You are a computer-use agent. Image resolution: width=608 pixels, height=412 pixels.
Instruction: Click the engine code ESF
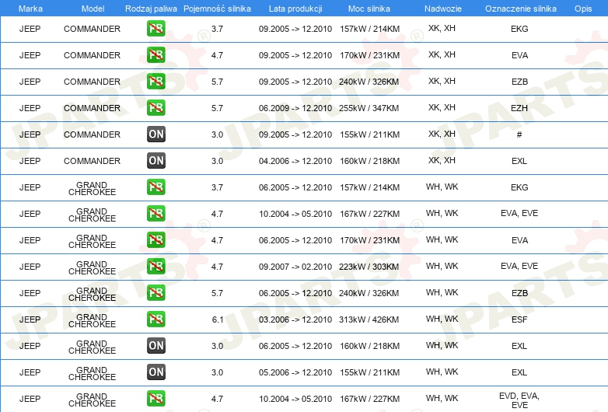click(x=519, y=319)
